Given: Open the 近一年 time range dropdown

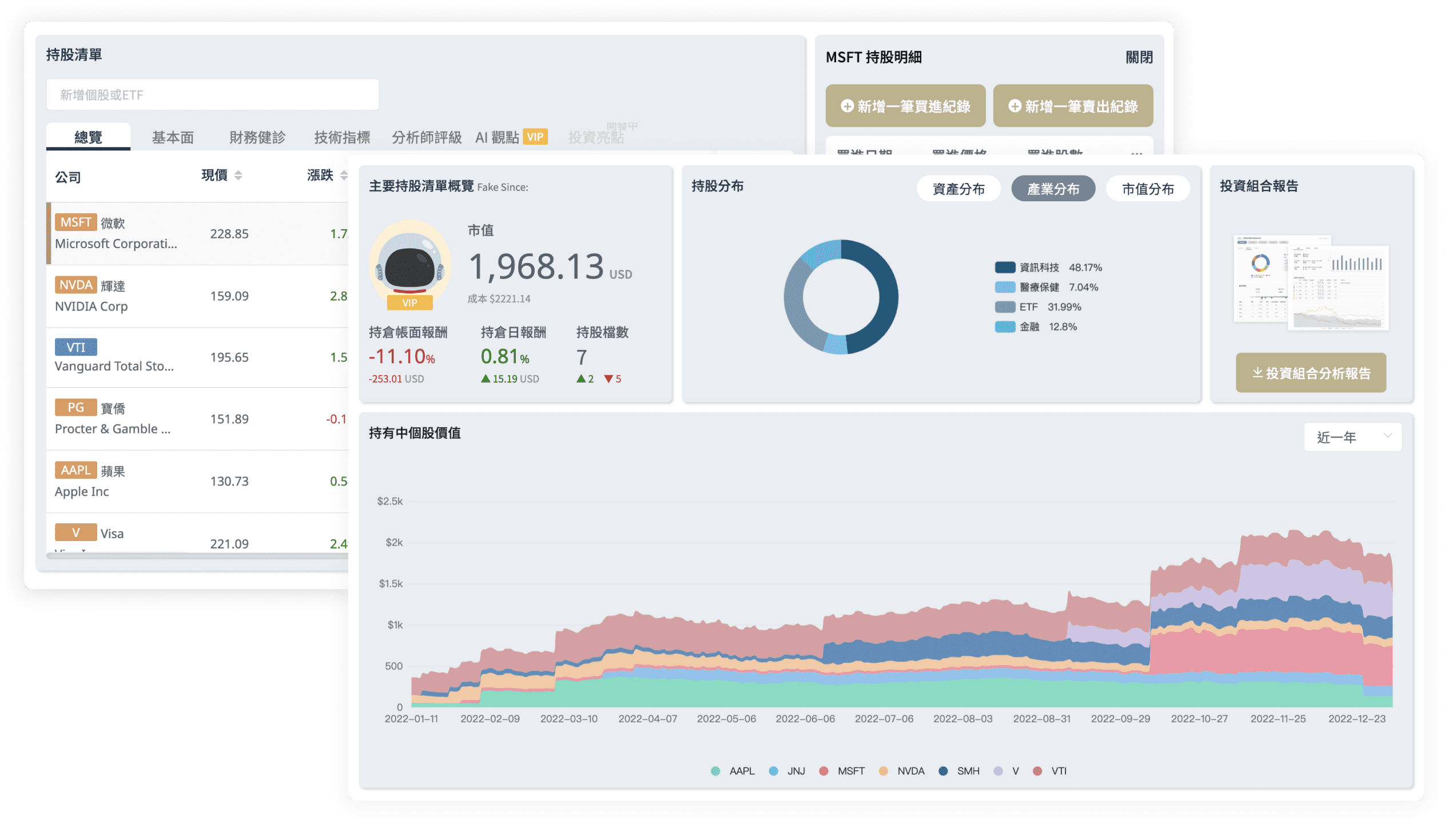Looking at the screenshot, I should pos(1352,437).
